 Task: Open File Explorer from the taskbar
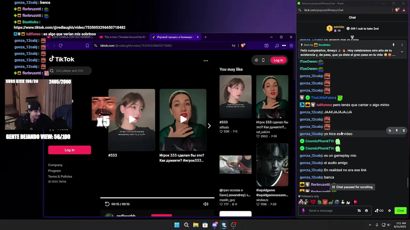tap(196, 225)
